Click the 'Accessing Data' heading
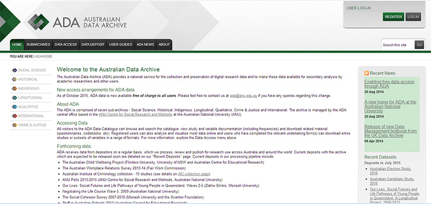Viewport: 431px width, 204px height. tap(72, 123)
